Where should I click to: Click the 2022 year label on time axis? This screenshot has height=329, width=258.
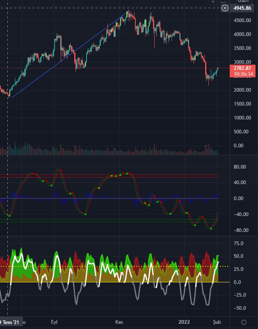tap(184, 322)
